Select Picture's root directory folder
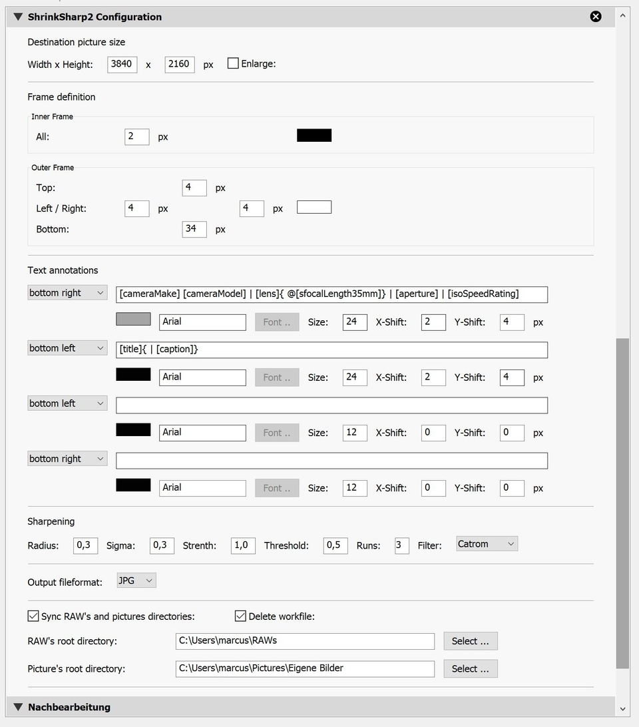 470,668
